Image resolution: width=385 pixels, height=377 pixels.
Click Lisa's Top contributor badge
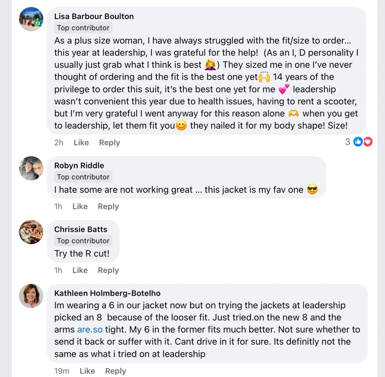(x=83, y=27)
